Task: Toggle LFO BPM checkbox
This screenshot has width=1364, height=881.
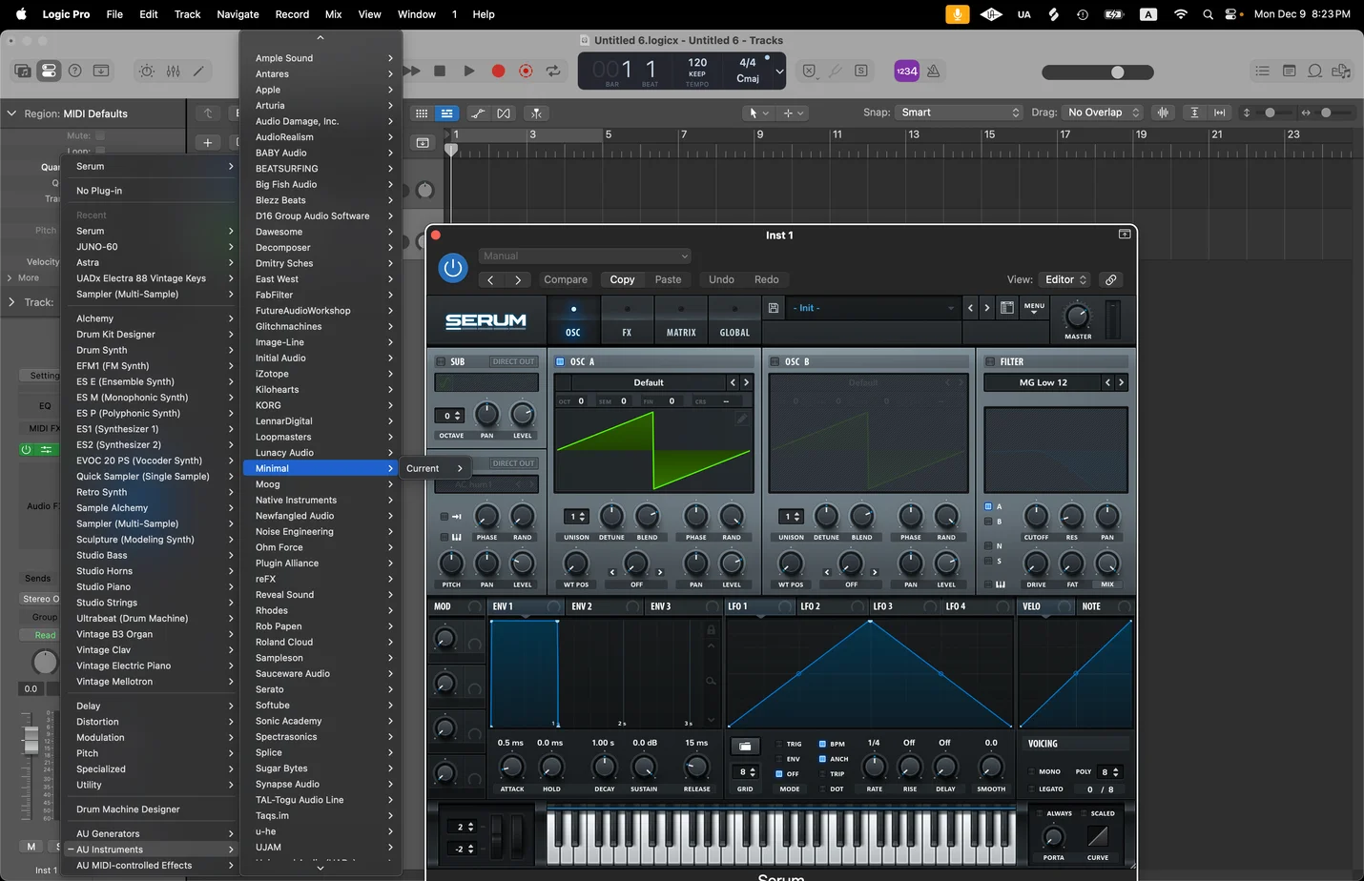Action: 822,744
